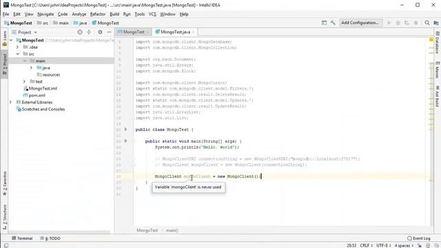Expand the java folder
Image resolution: width=441 pixels, height=248 pixels.
(x=31, y=68)
